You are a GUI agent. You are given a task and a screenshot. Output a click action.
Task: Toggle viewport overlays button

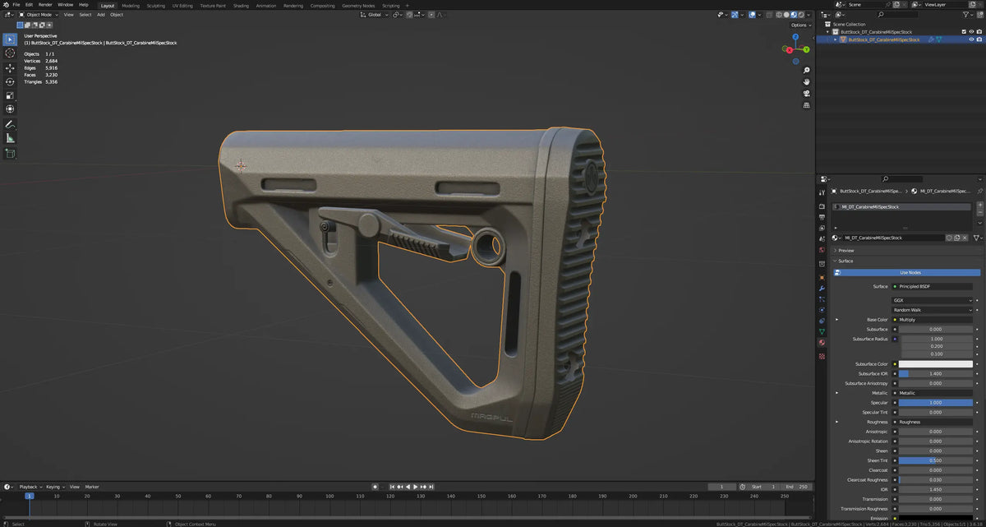(x=751, y=15)
